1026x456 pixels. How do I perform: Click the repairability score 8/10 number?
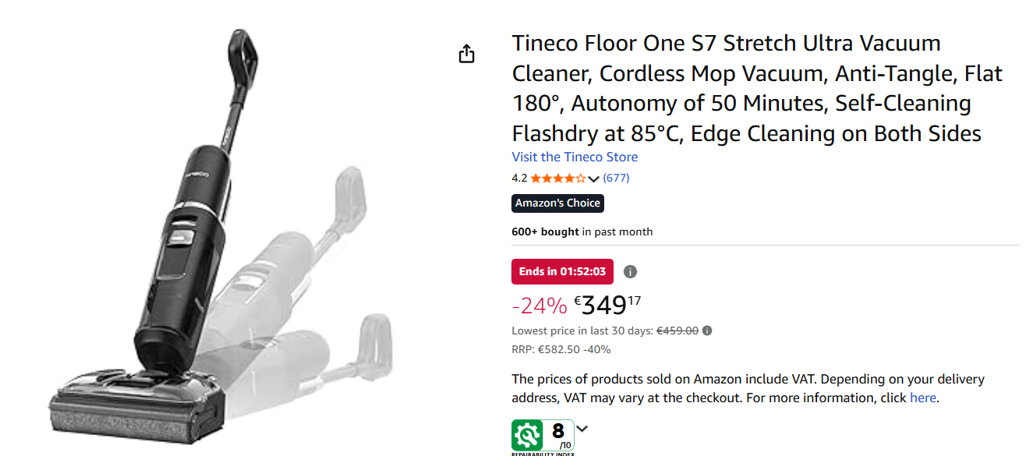pyautogui.click(x=558, y=433)
